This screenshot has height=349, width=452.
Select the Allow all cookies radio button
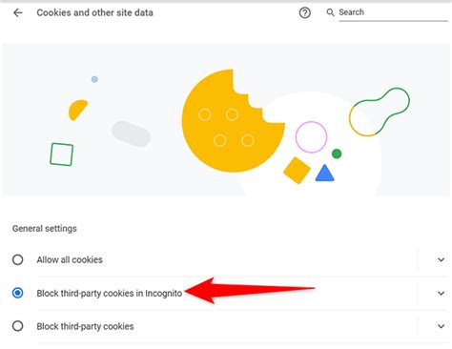(x=18, y=259)
